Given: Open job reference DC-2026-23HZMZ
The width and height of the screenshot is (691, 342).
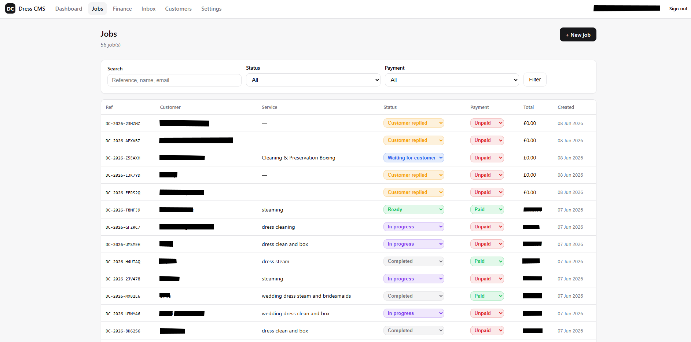Looking at the screenshot, I should 123,124.
